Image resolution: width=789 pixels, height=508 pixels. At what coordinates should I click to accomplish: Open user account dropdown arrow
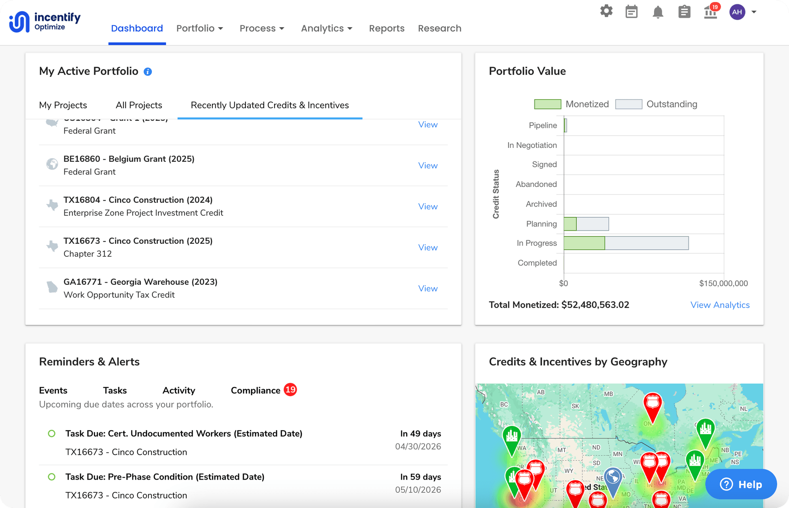tap(754, 12)
